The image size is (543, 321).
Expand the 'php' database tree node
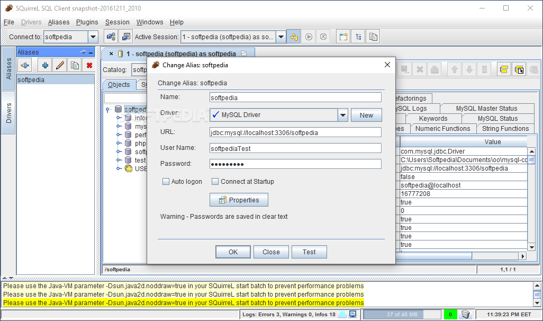[x=119, y=143]
